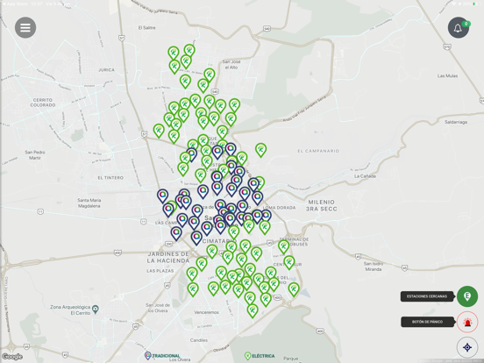Viewport: 484px width, 363px height.
Task: Tap the green nearby stations icon
Action: coord(467,296)
